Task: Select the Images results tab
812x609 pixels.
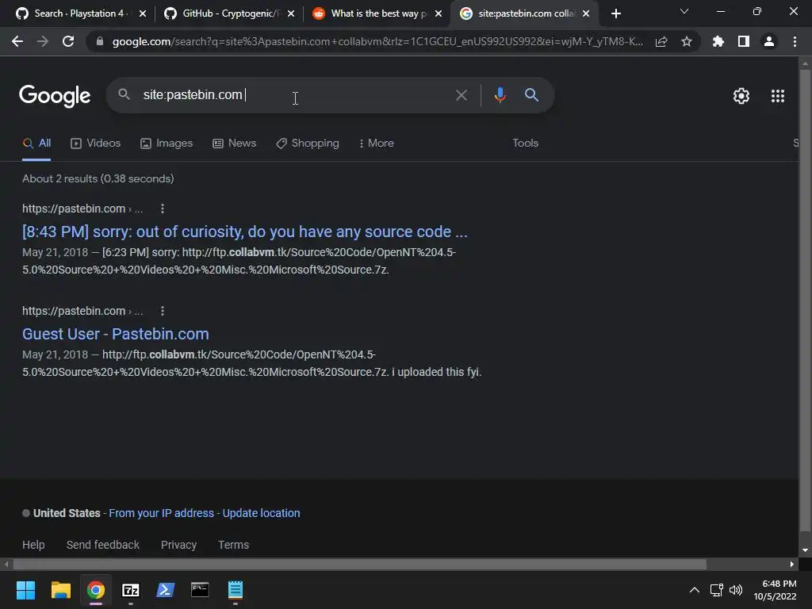Action: click(167, 144)
